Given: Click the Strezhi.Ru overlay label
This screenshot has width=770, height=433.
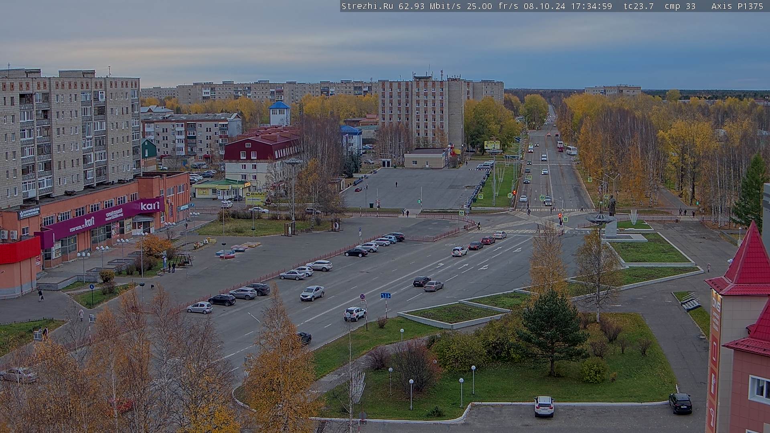Looking at the screenshot, I should [x=367, y=6].
